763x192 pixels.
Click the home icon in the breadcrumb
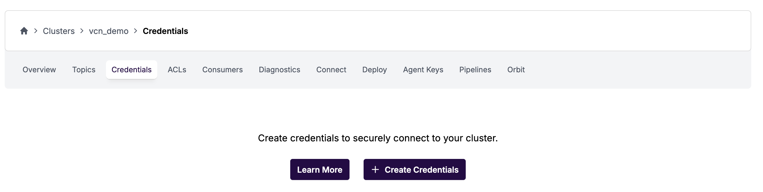(24, 31)
